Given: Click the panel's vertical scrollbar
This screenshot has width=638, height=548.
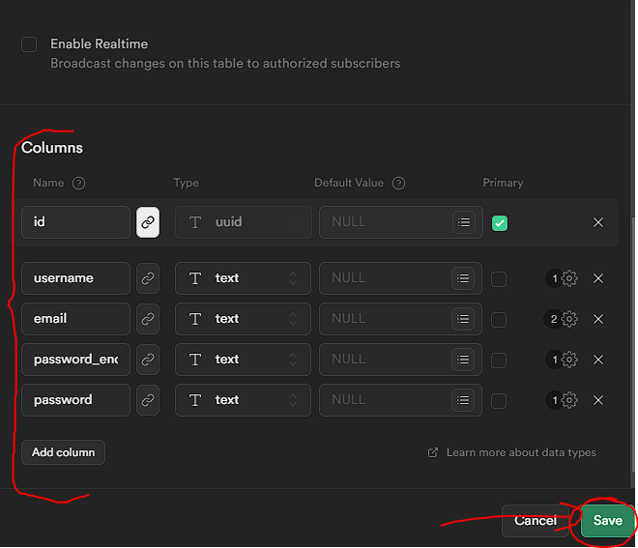Looking at the screenshot, I should pos(634,344).
